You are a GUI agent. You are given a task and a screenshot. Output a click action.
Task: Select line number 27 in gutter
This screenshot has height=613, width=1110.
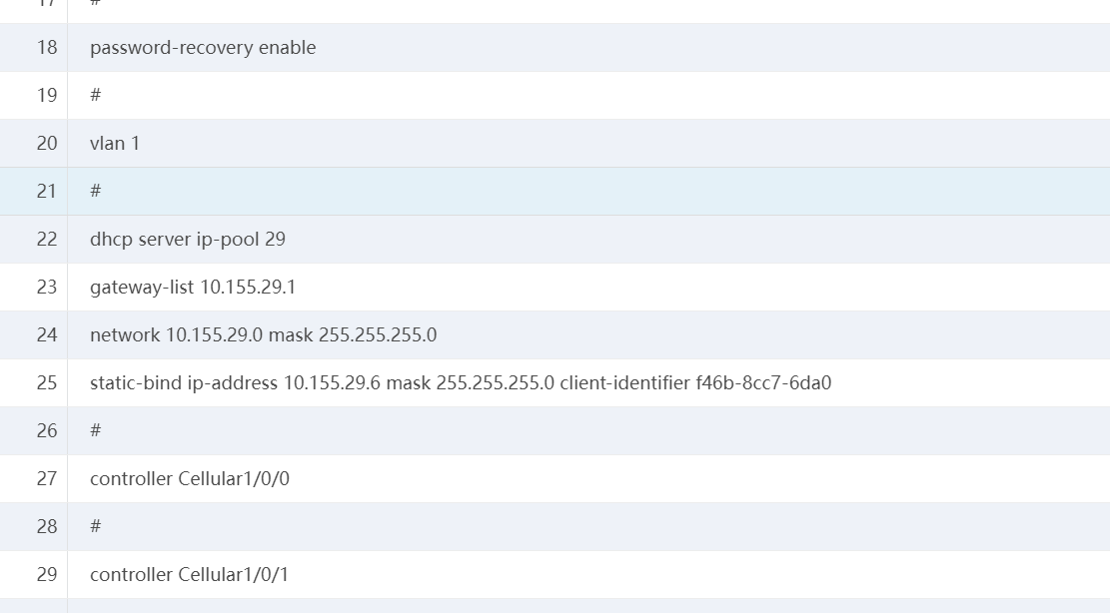click(47, 479)
